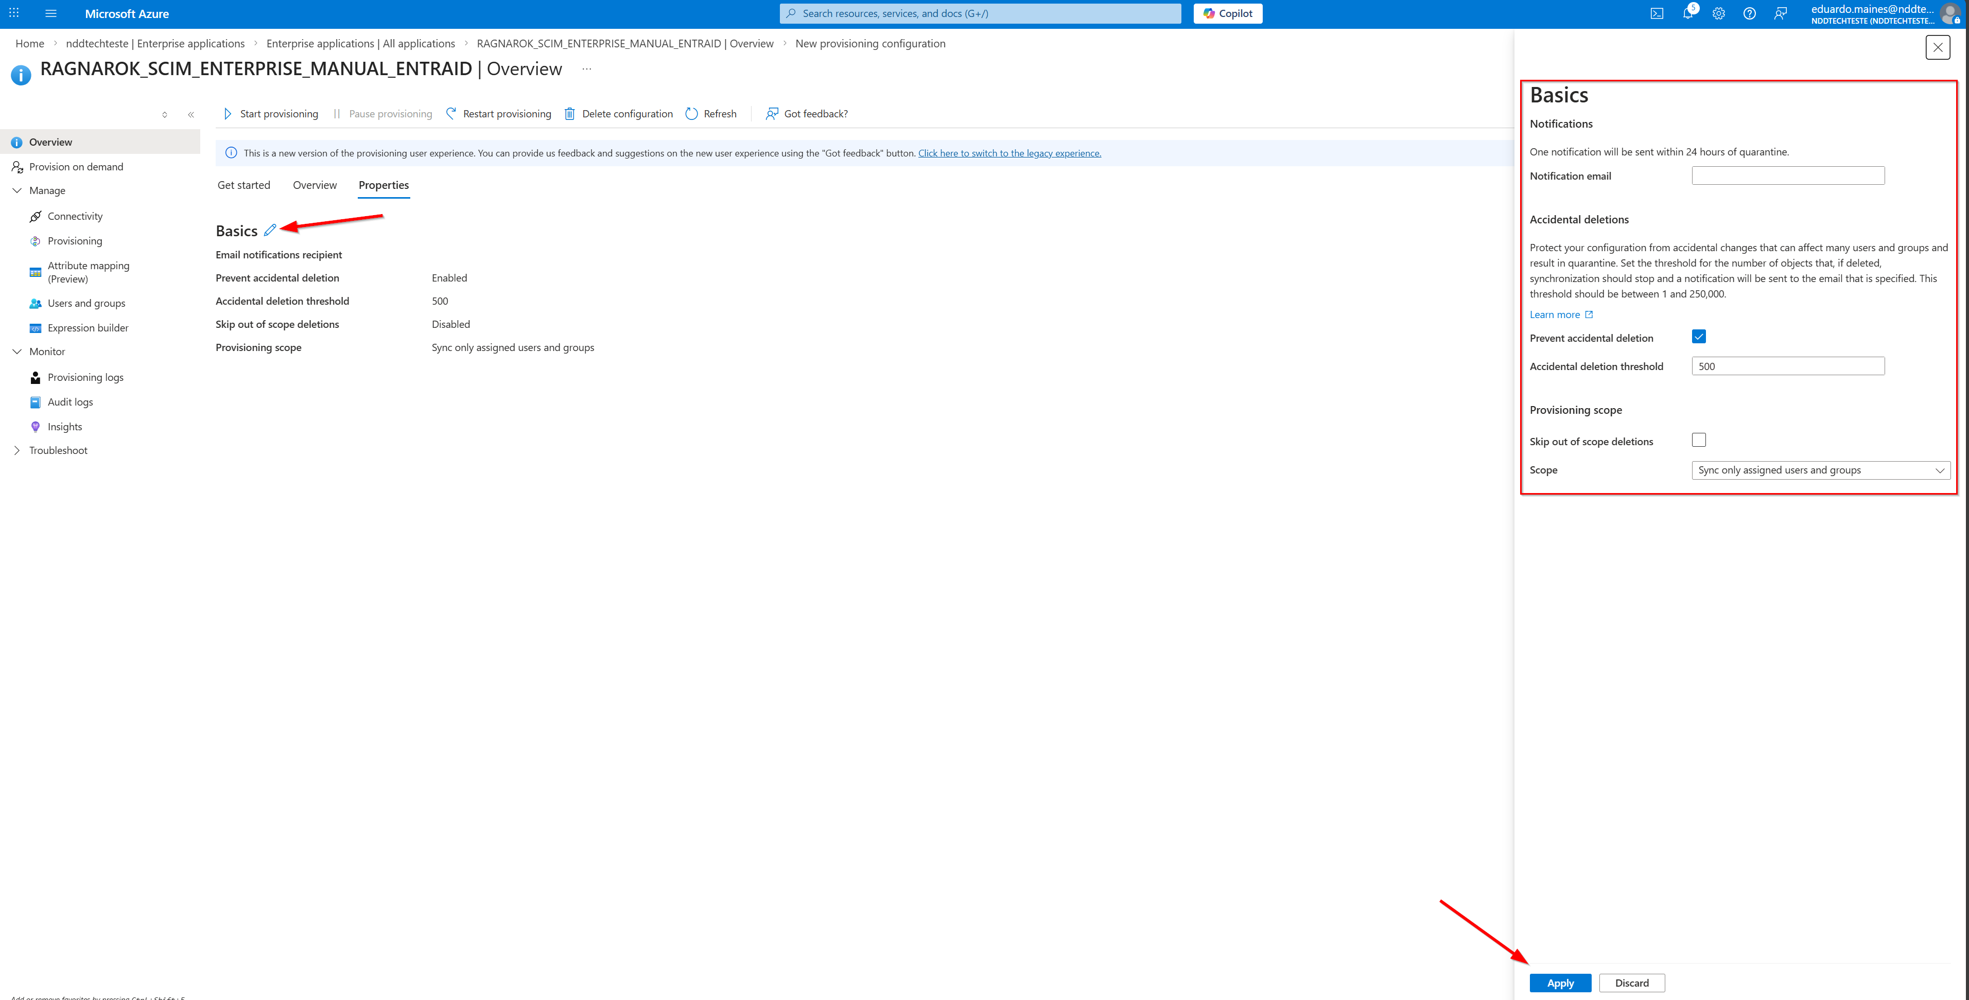Click the legacy experience link
1969x1000 pixels.
(1009, 153)
